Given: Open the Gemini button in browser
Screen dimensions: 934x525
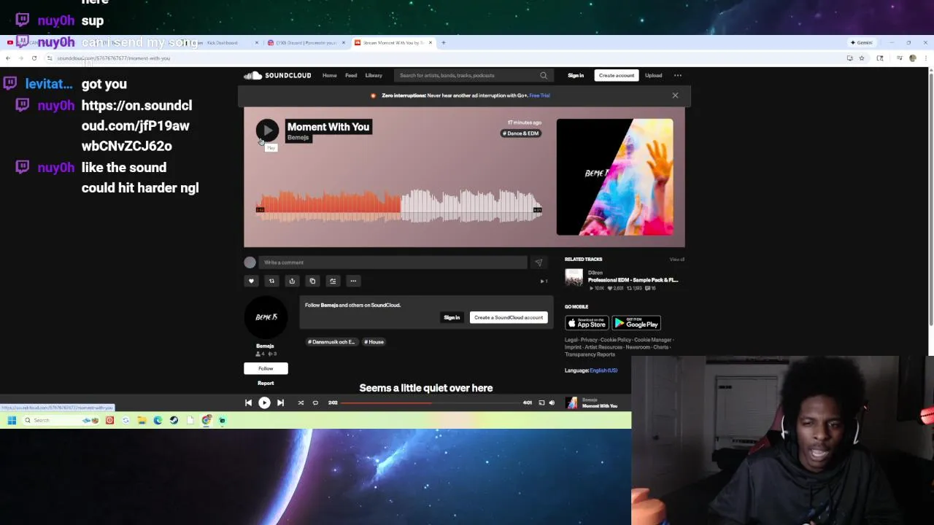Looking at the screenshot, I should pos(862,42).
